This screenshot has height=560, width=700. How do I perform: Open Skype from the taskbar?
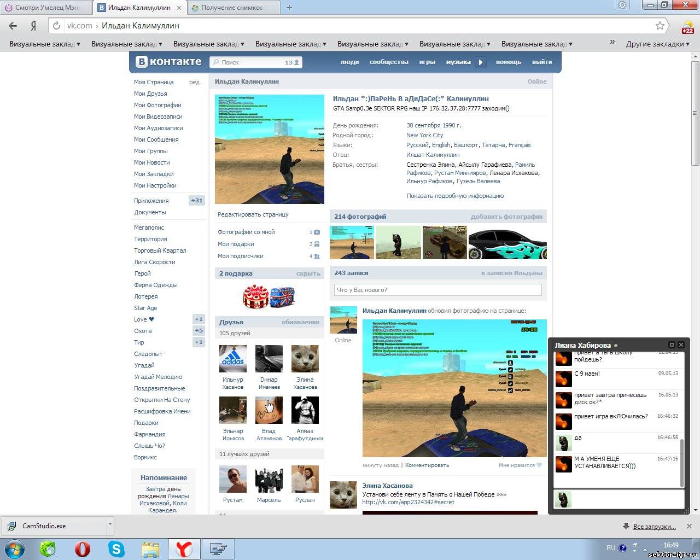click(116, 549)
